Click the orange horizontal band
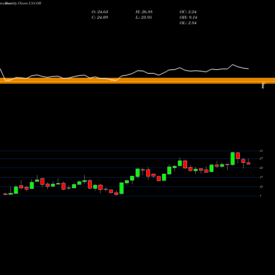275x275 pixels. [x=137, y=81]
